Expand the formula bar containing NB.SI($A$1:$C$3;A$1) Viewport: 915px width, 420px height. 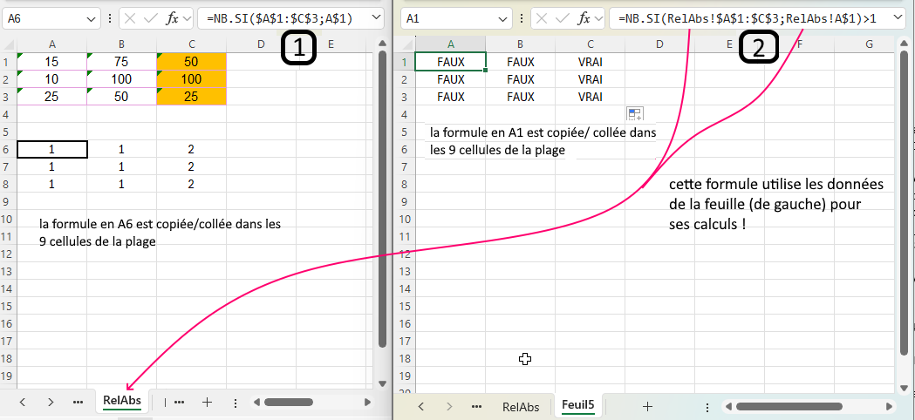(x=376, y=18)
